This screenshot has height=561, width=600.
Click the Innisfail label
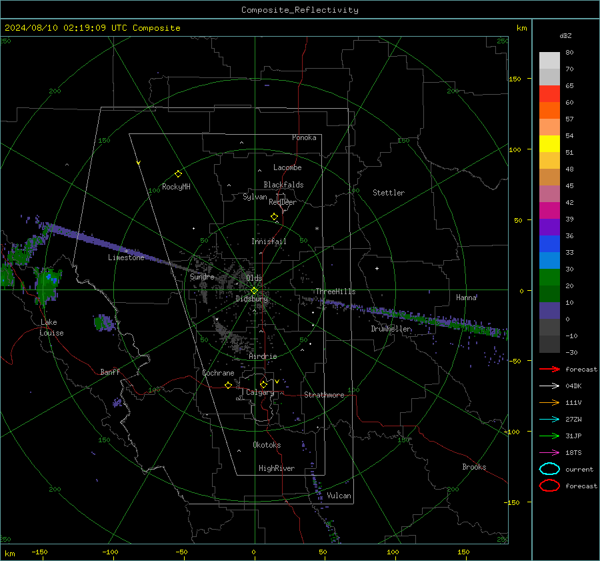point(269,241)
